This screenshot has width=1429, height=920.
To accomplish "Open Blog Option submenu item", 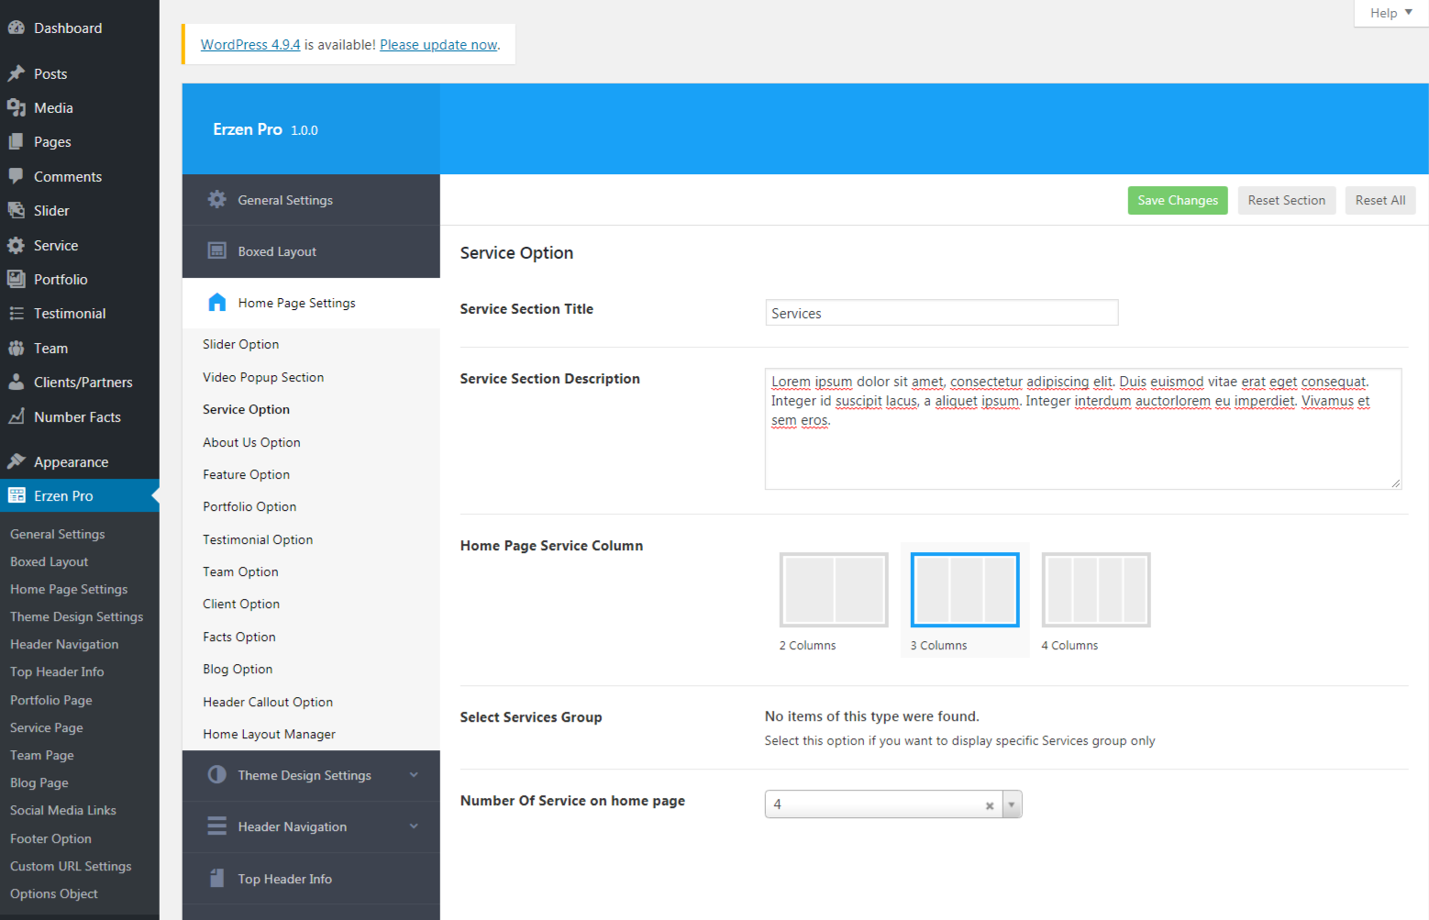I will [x=238, y=669].
